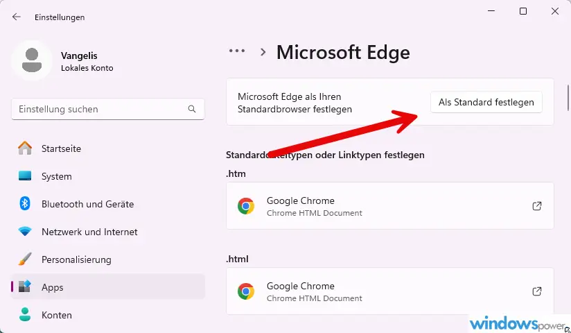Click Chrome HTML Document text under .html
Screen dimensions: 571x333
(315, 298)
